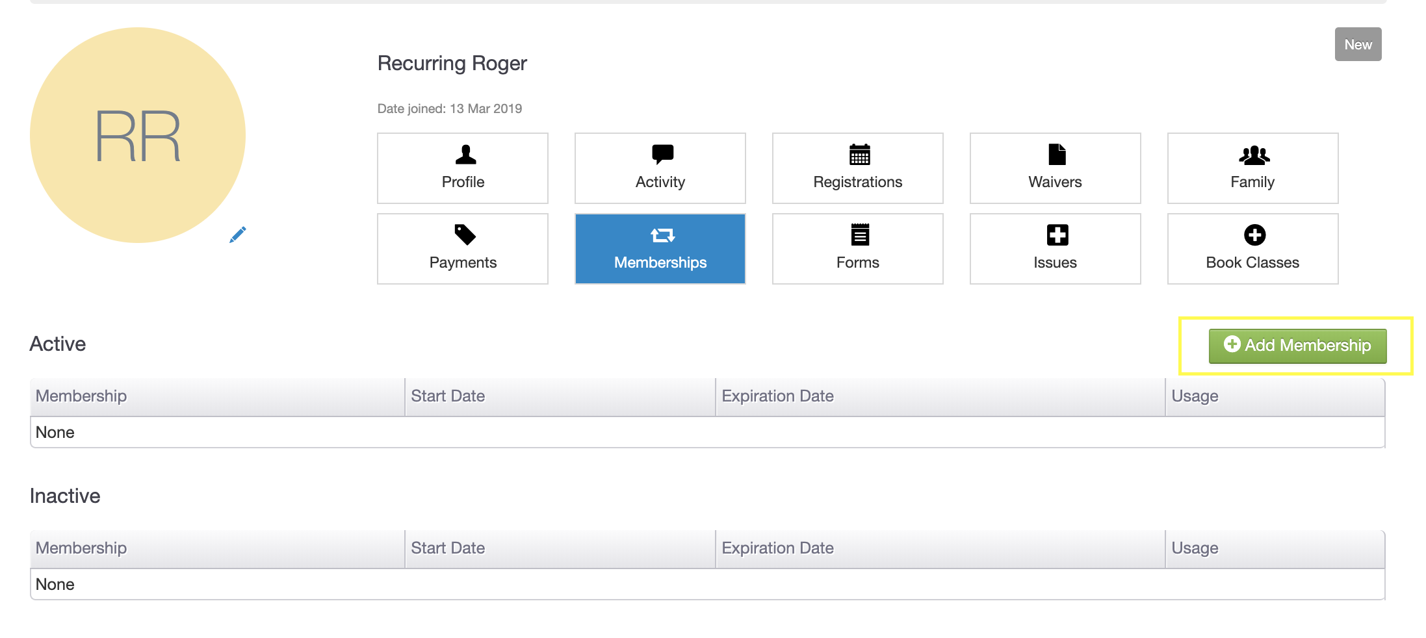Select the Memberships tab
Screen dimensions: 1426x638
point(660,249)
